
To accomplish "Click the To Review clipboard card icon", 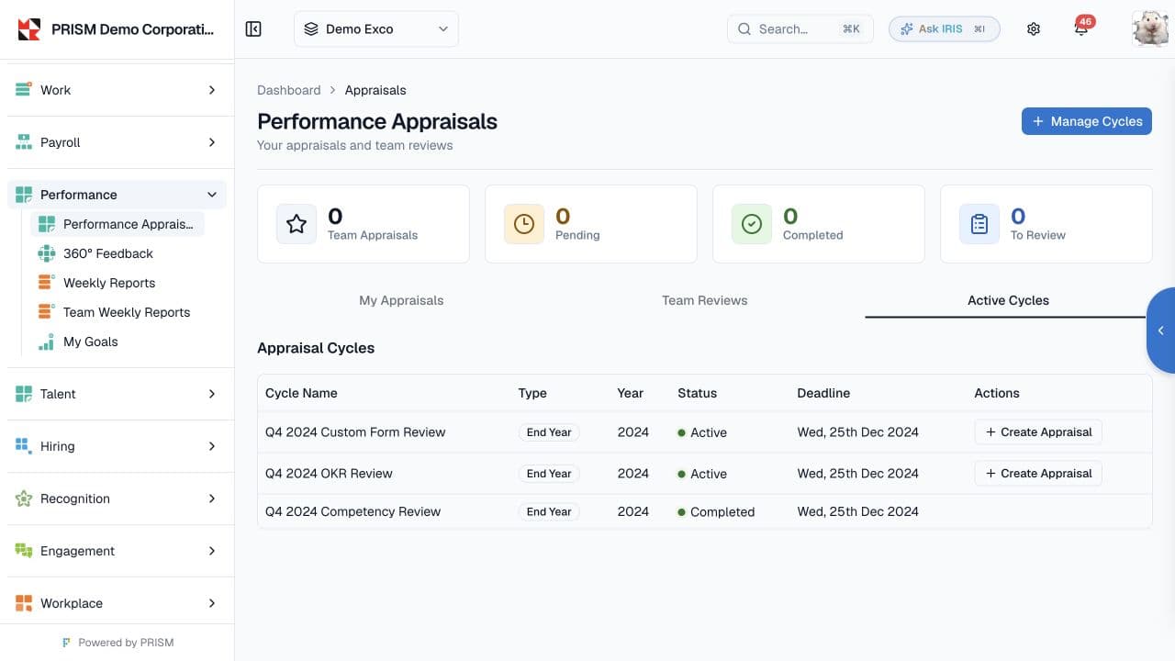I will (x=979, y=224).
